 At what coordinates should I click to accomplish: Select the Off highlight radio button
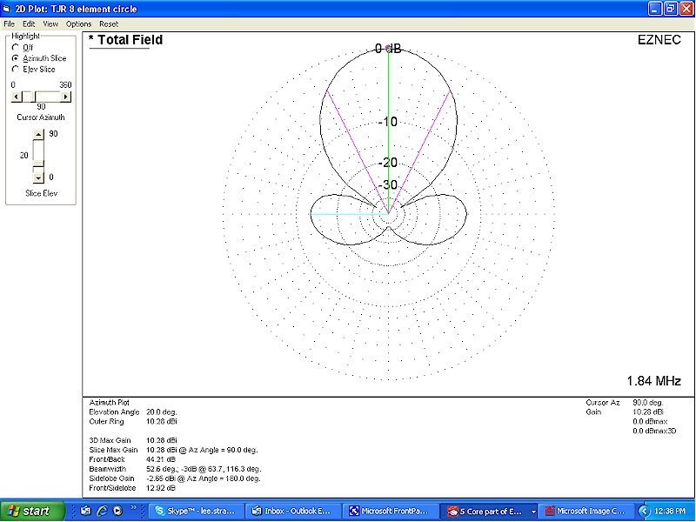click(15, 47)
